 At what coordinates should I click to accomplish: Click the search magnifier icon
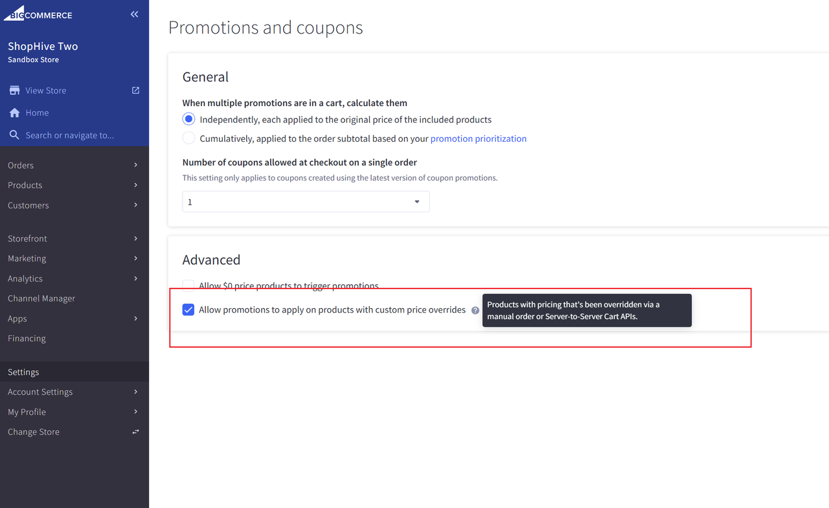click(14, 135)
